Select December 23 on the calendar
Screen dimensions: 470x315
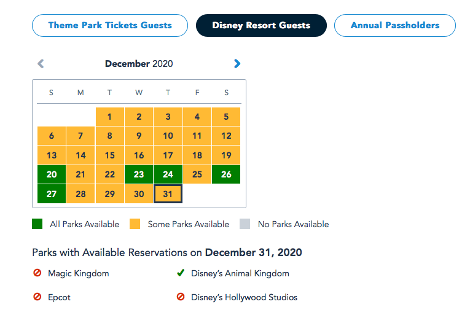pyautogui.click(x=139, y=174)
